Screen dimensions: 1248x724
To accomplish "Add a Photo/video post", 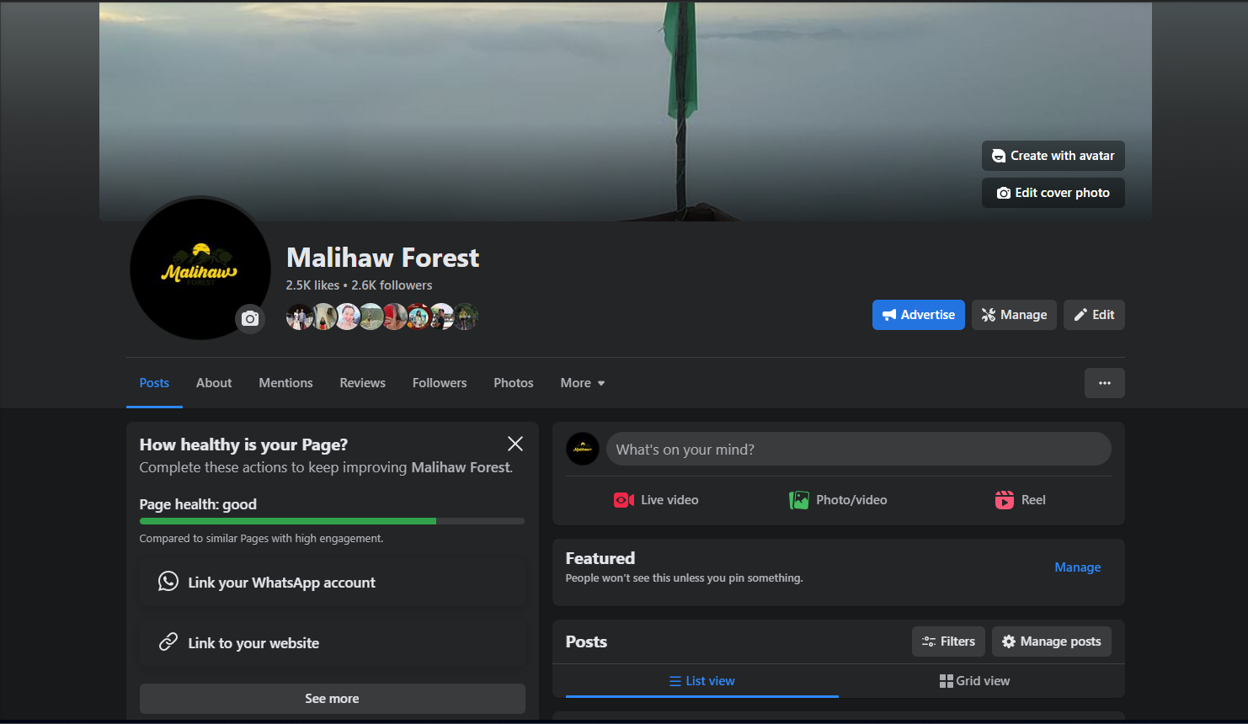I will pyautogui.click(x=838, y=500).
